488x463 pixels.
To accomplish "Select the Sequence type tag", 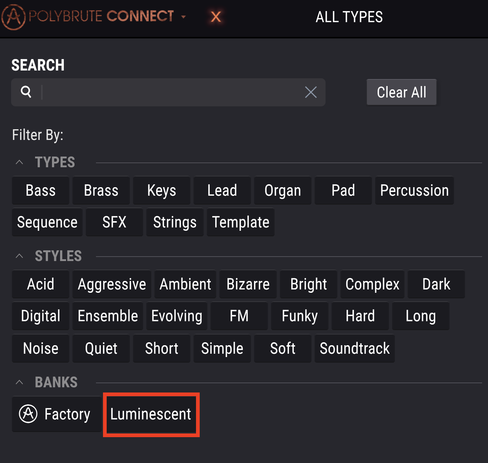I will click(x=47, y=222).
